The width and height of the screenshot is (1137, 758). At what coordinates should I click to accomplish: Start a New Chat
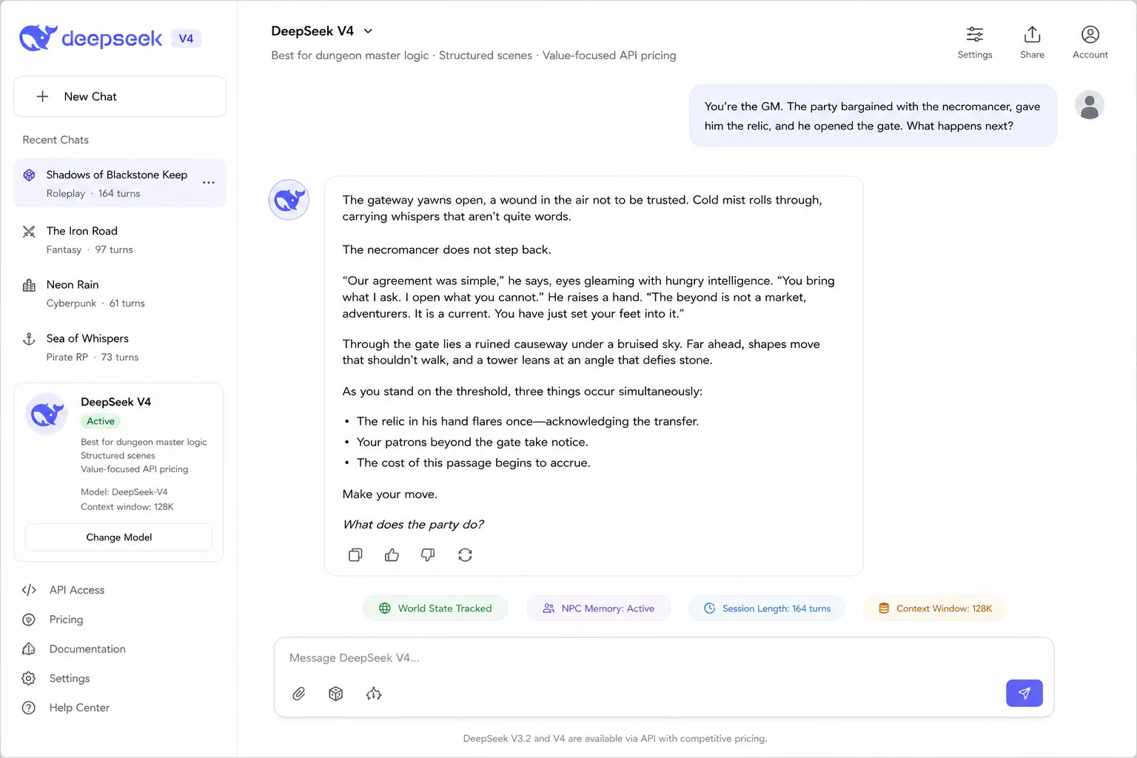coord(120,96)
